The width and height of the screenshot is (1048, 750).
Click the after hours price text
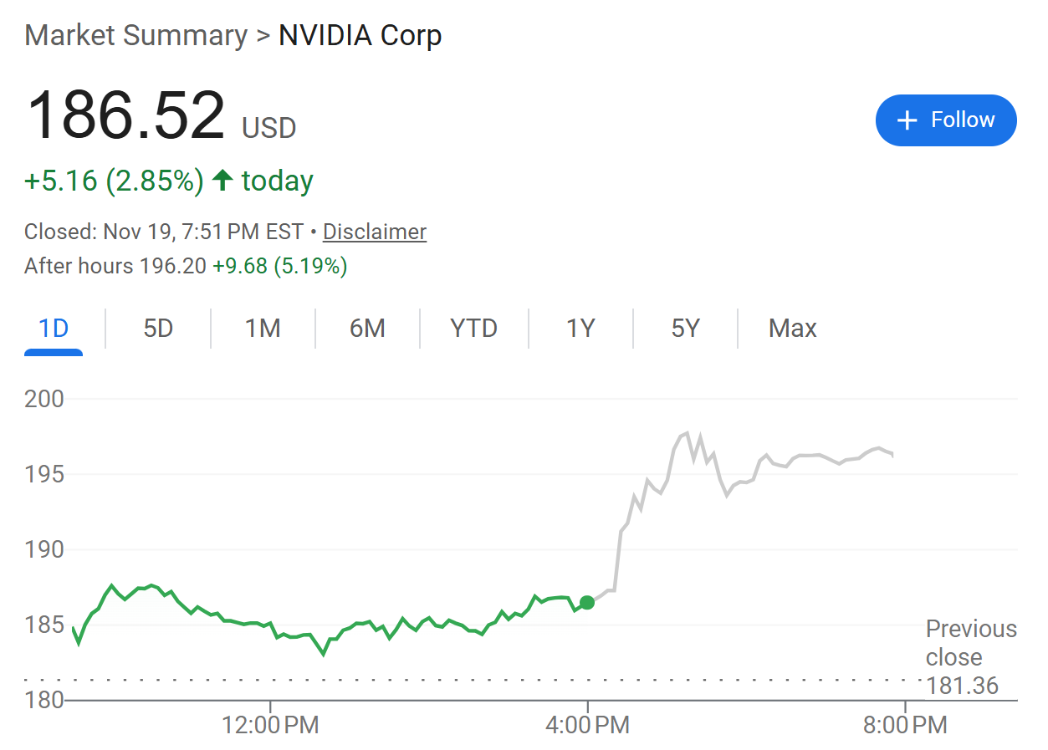click(185, 266)
